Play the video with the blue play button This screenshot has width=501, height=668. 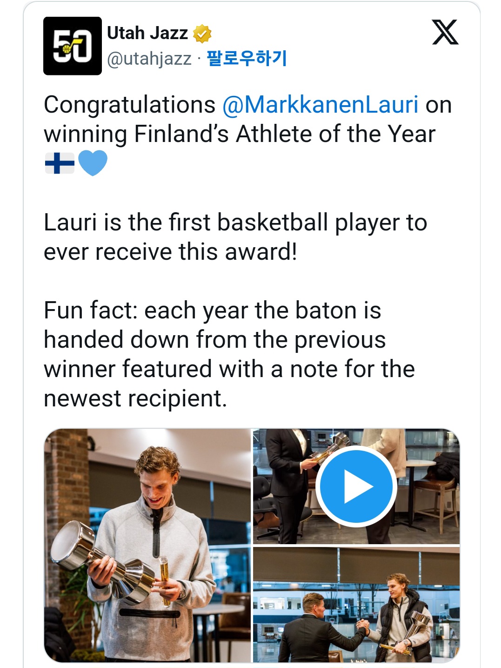pyautogui.click(x=356, y=487)
